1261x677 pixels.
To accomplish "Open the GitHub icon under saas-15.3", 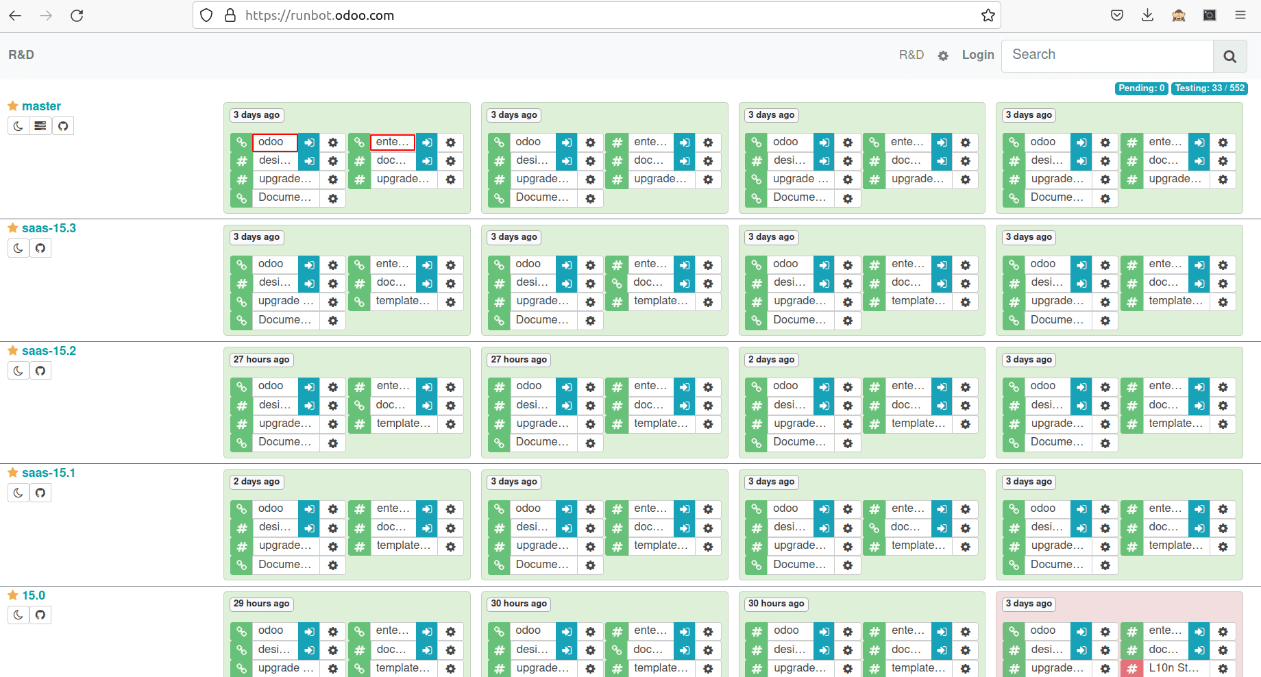I will (40, 248).
